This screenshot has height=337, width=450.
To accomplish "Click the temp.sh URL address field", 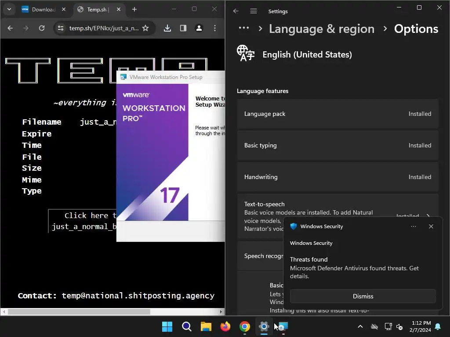I will pos(104,28).
